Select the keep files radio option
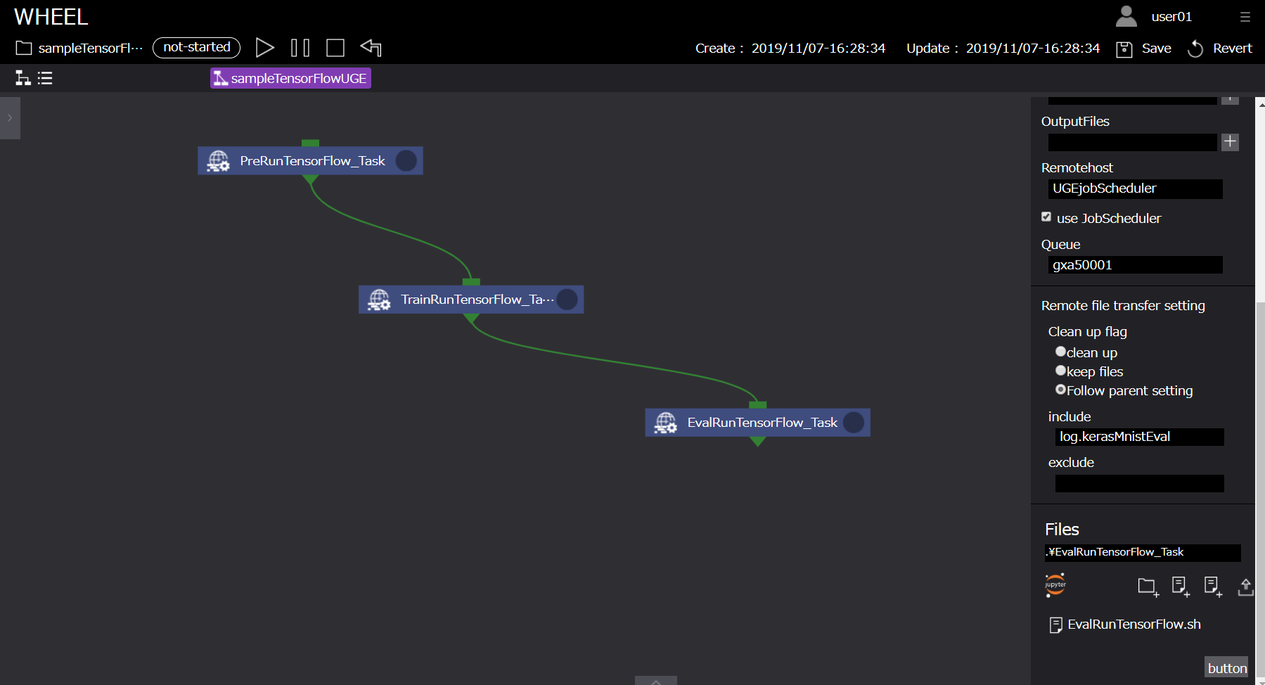Screen dimensions: 1265x685 [x=1060, y=371]
